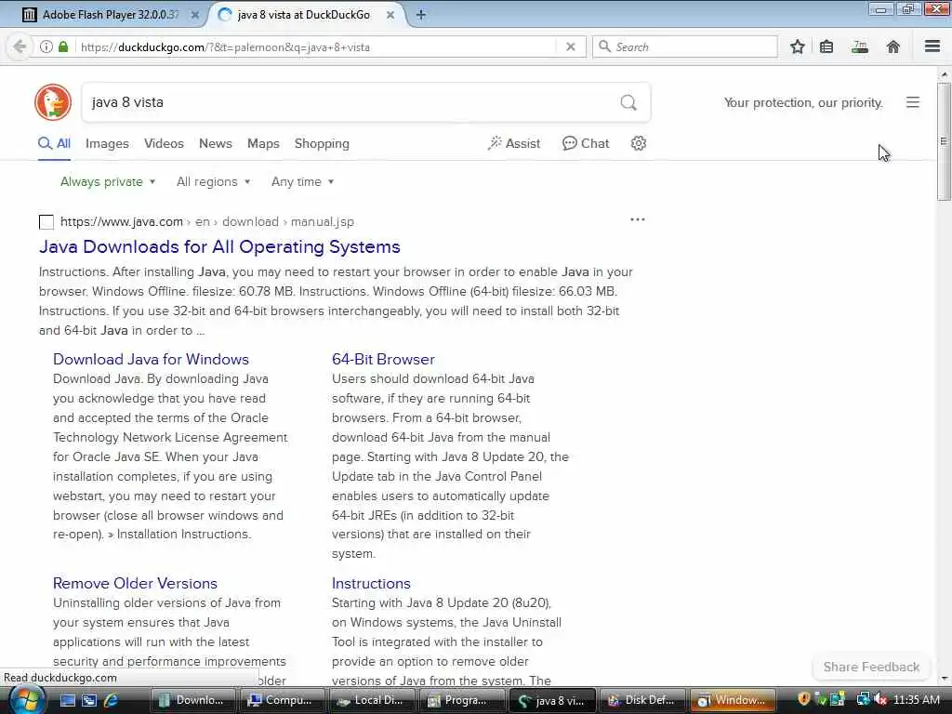Screen dimensions: 952x714
Task: Switch to Images results
Action: tap(107, 144)
